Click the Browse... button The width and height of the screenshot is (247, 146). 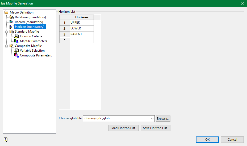click(163, 118)
